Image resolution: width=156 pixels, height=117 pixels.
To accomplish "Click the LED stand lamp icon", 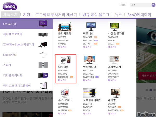I will coord(43,54).
